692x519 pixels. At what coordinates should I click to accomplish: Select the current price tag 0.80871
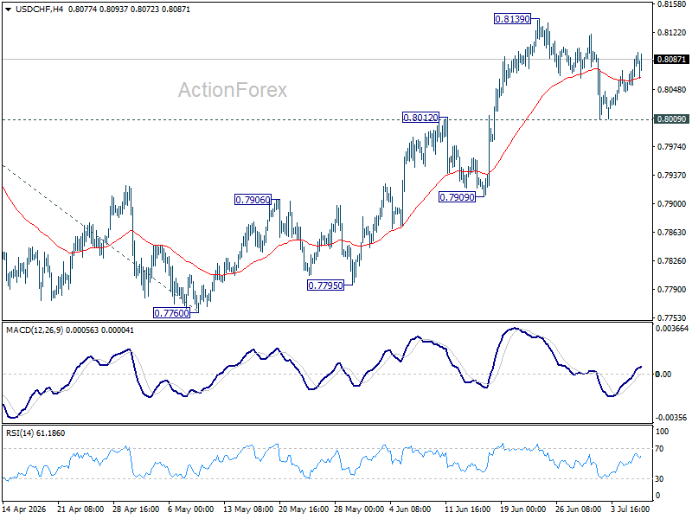671,59
